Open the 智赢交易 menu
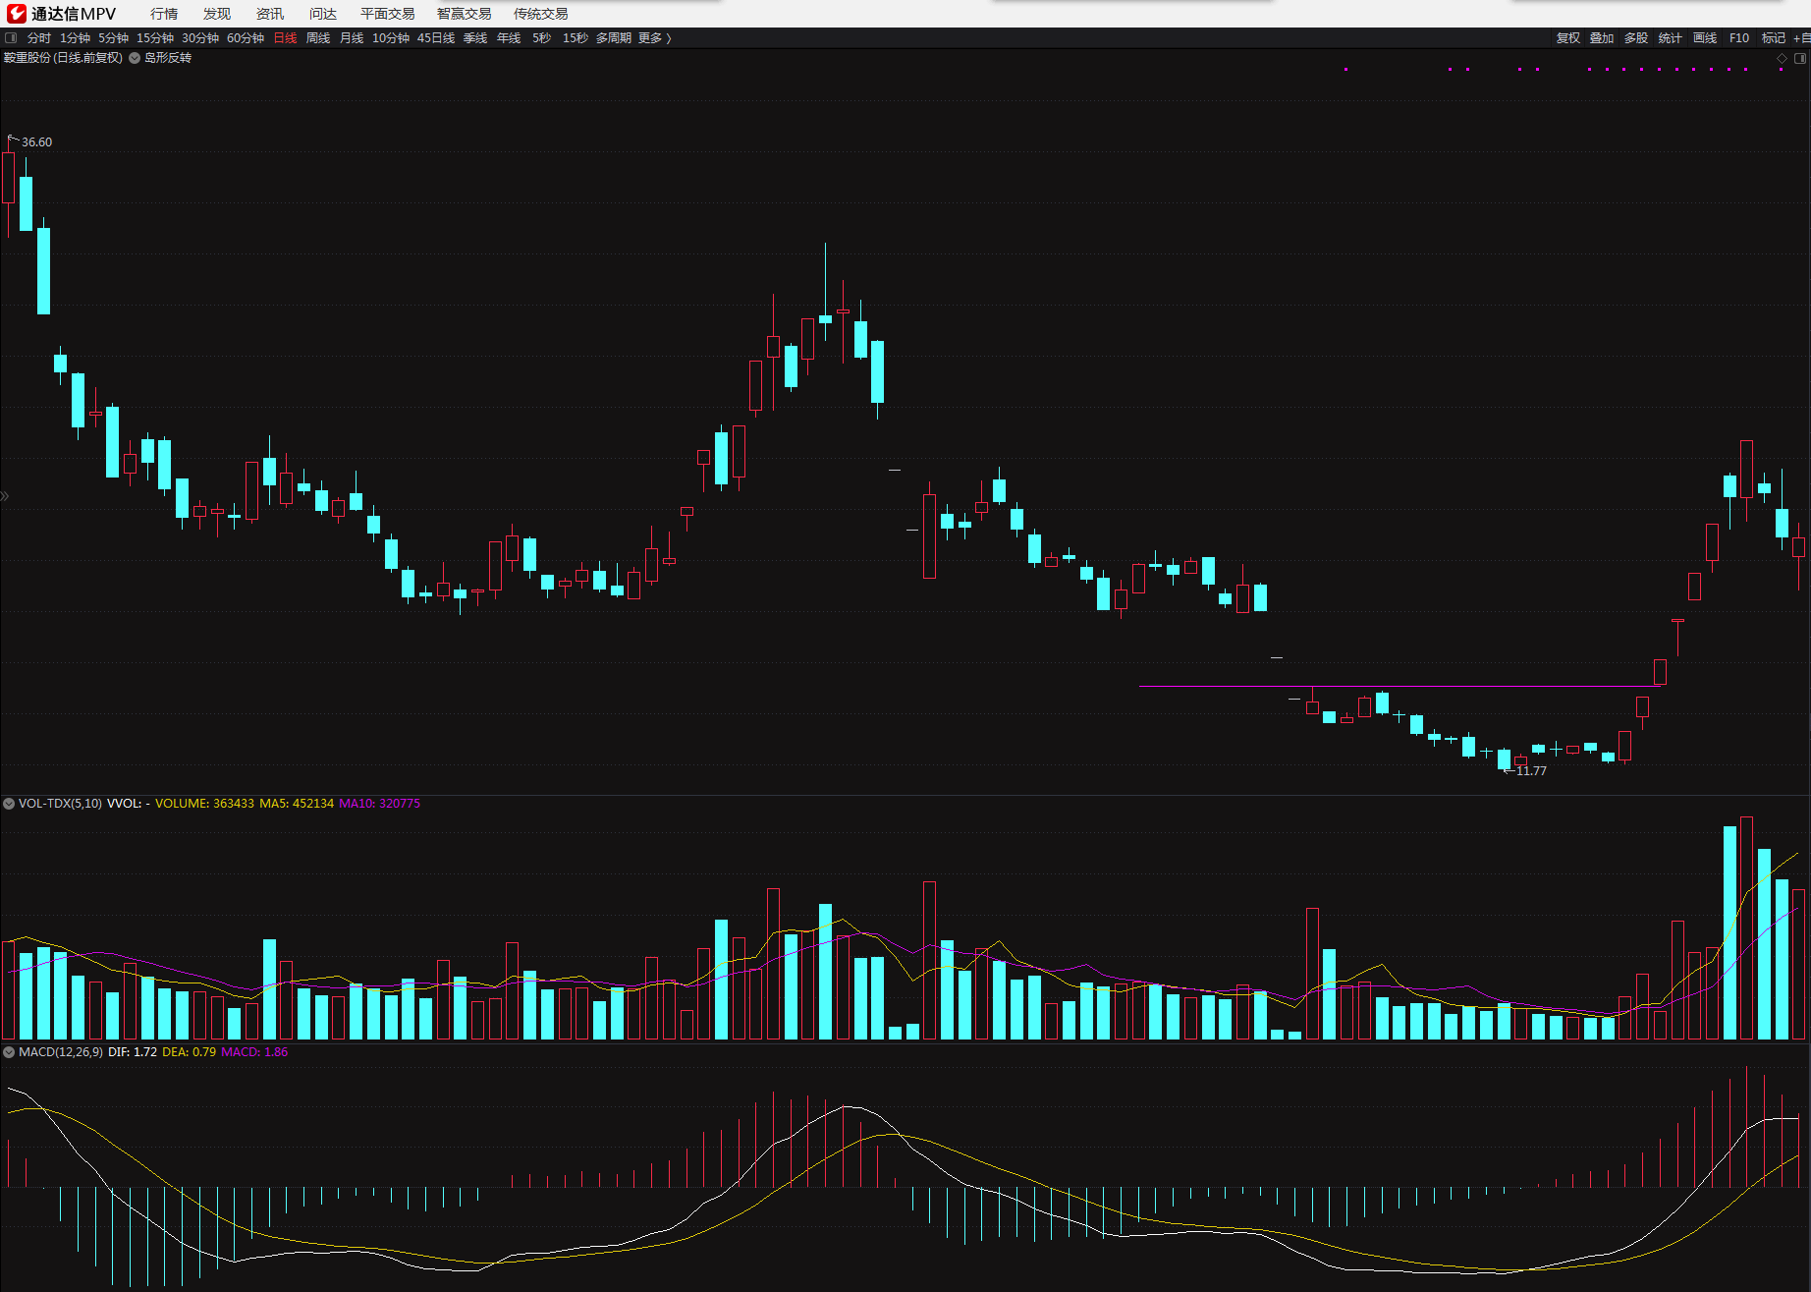 point(465,14)
